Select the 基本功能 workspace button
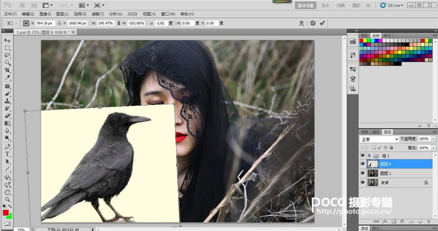Viewport: 438px width, 231px height. [306, 5]
